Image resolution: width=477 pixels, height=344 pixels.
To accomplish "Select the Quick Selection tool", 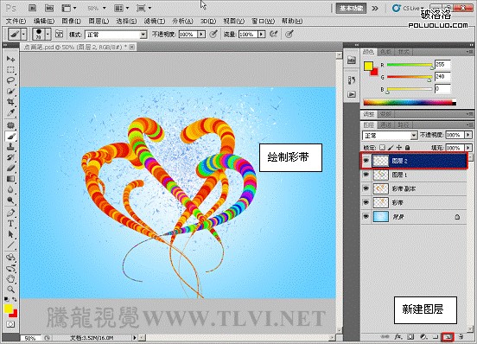I will [10, 91].
